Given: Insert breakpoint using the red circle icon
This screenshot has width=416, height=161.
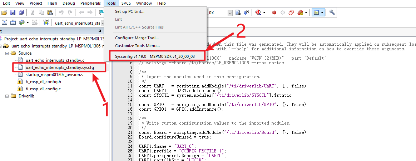Looking at the screenshot, I should (274, 12).
